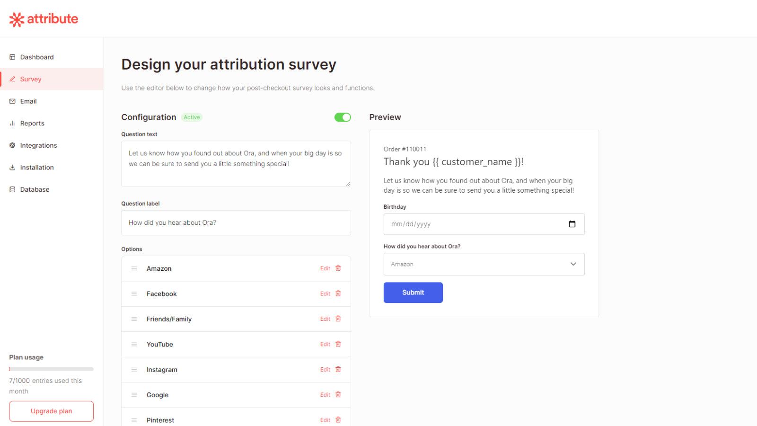Click inside the Question label input field
Screen dimensions: 757x426
pyautogui.click(x=236, y=222)
